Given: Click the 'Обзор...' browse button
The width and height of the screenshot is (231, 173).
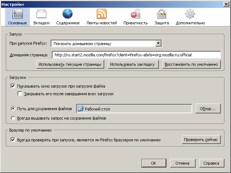Looking at the screenshot, I should click(x=208, y=108).
